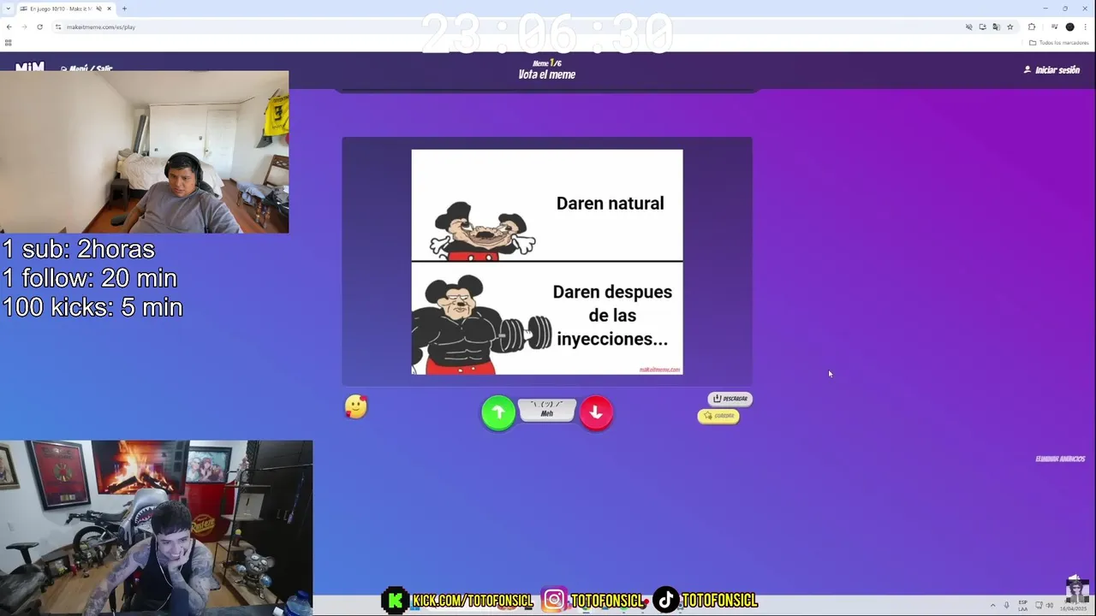Open the apps grid in bookmarks bar

(x=9, y=43)
